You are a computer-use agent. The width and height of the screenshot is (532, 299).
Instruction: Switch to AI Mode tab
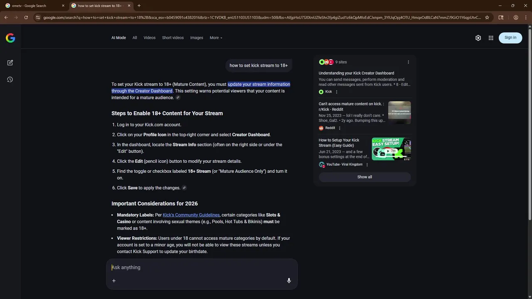[118, 38]
